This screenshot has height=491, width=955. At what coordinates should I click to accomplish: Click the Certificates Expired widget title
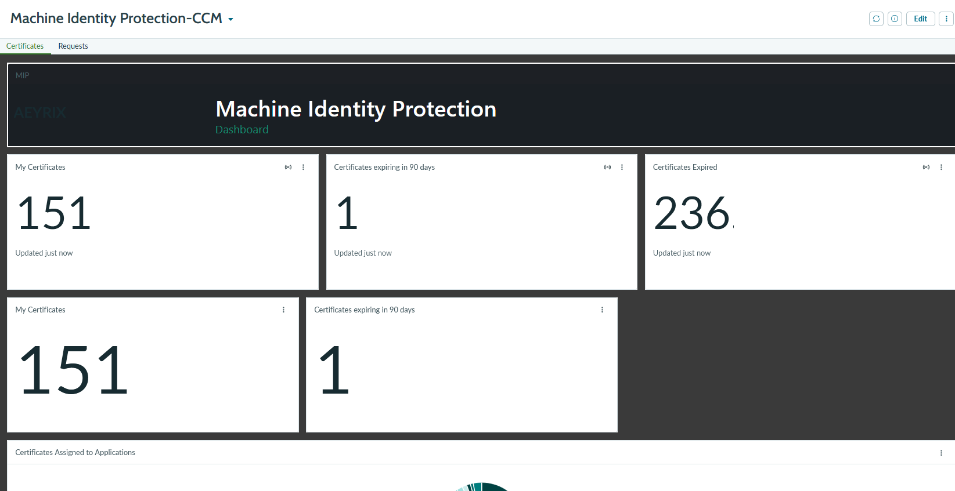tap(685, 167)
